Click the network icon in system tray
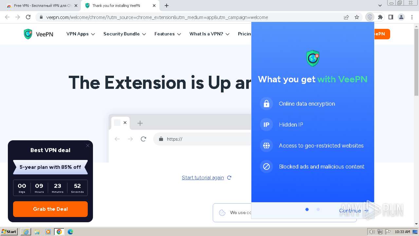This screenshot has width=419, height=236. tap(380, 232)
